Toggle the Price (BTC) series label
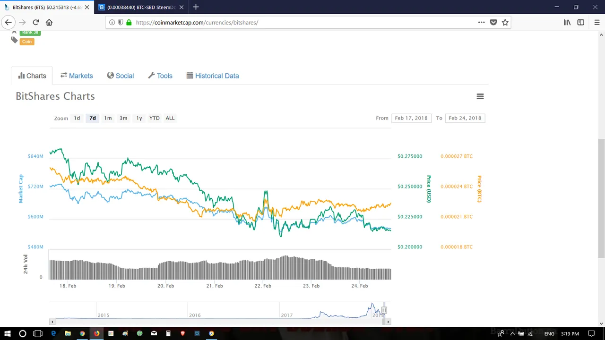 pos(479,189)
